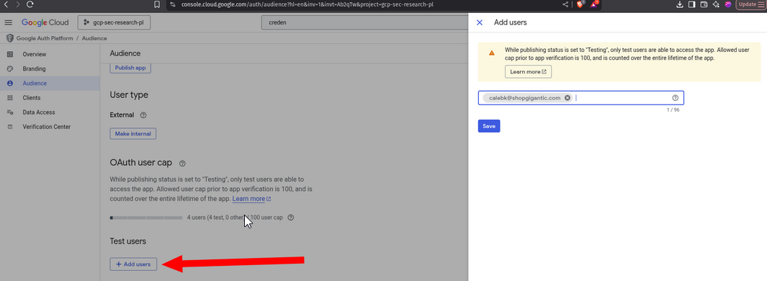Image resolution: width=767 pixels, height=281 pixels.
Task: Click the calebk@shopgigantic.com email chip
Action: pos(525,98)
